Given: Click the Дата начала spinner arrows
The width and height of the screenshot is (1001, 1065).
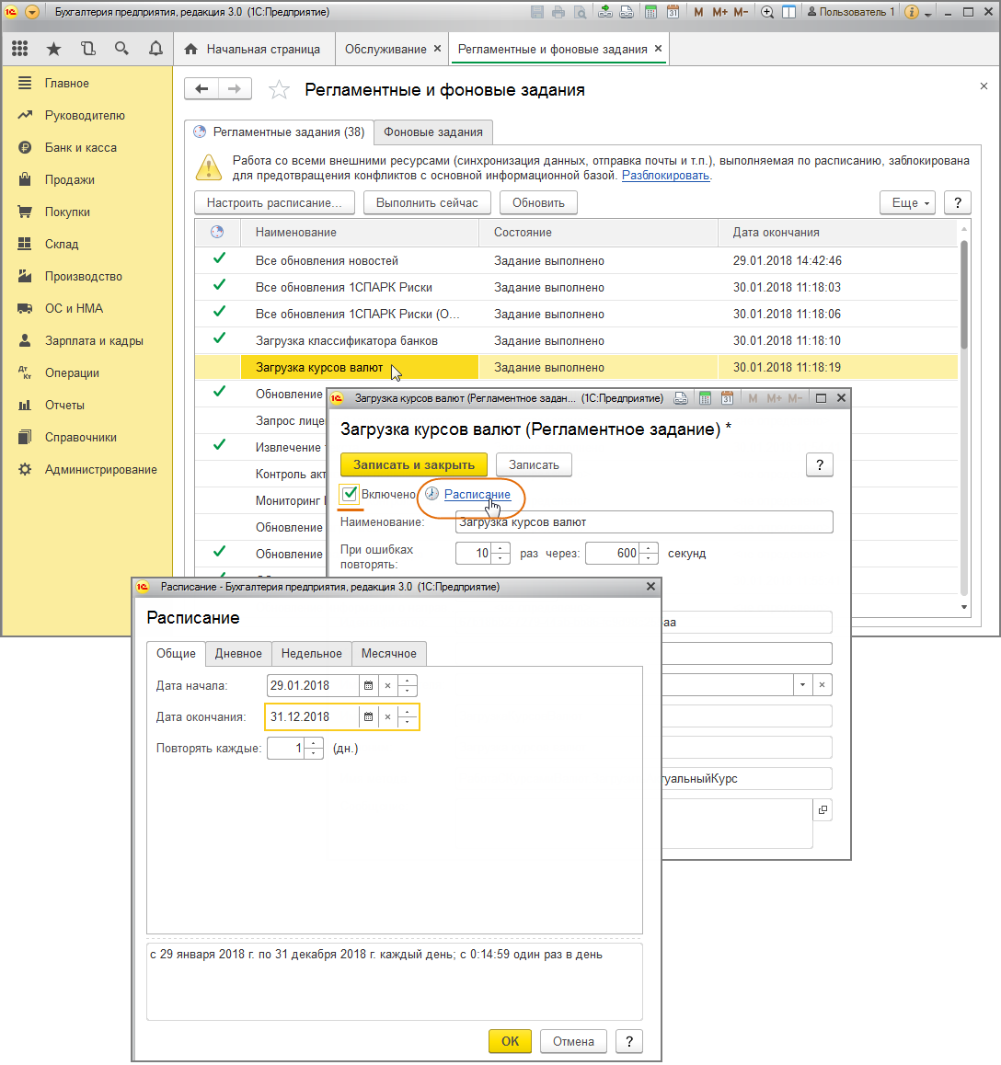Looking at the screenshot, I should [407, 685].
